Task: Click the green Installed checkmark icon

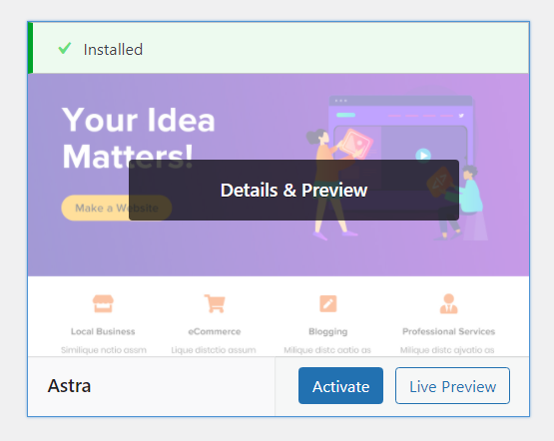Action: click(x=65, y=48)
